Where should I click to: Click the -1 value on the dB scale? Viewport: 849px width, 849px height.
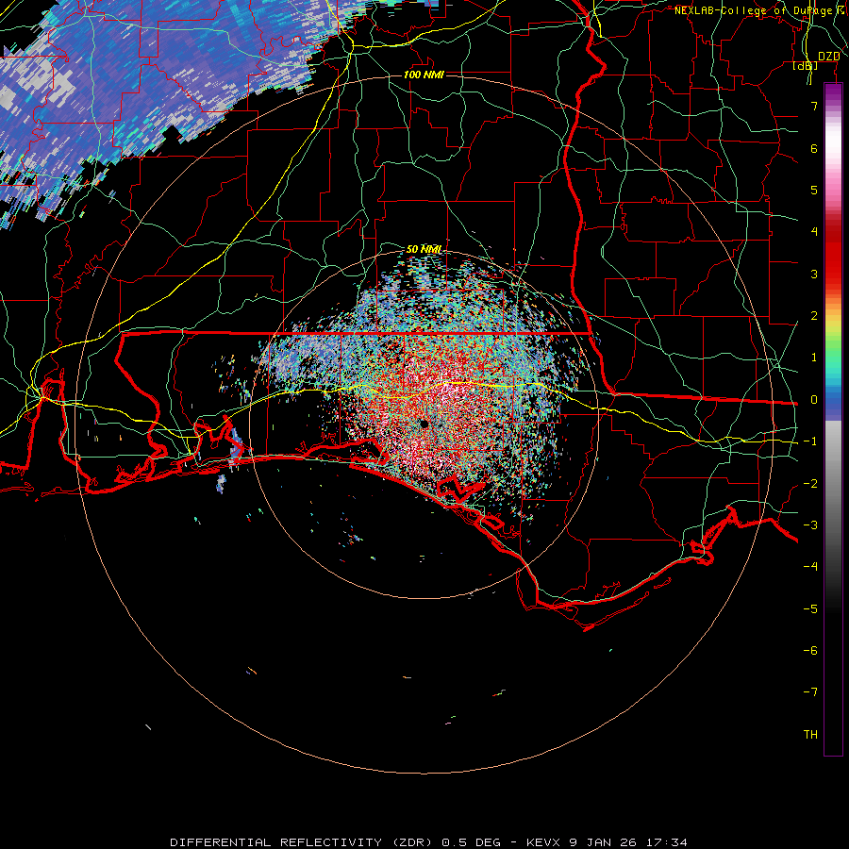[810, 441]
